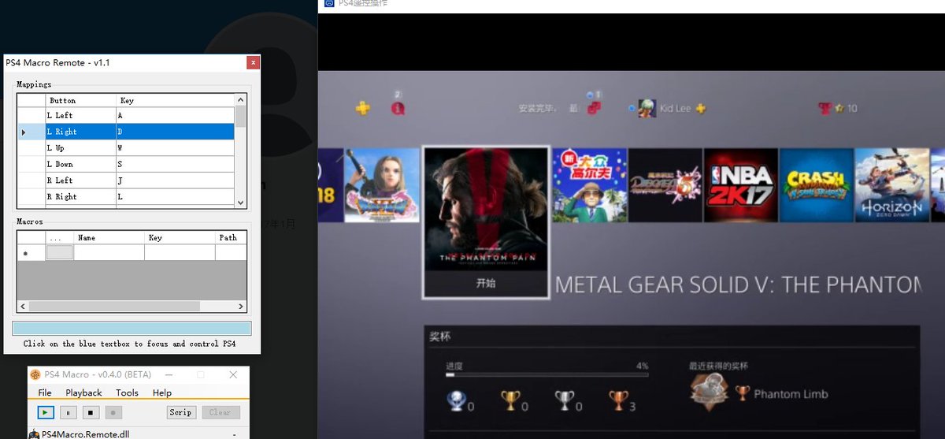The width and height of the screenshot is (945, 439).
Task: Click the Play button in PS4 Macro
Action: pyautogui.click(x=46, y=412)
